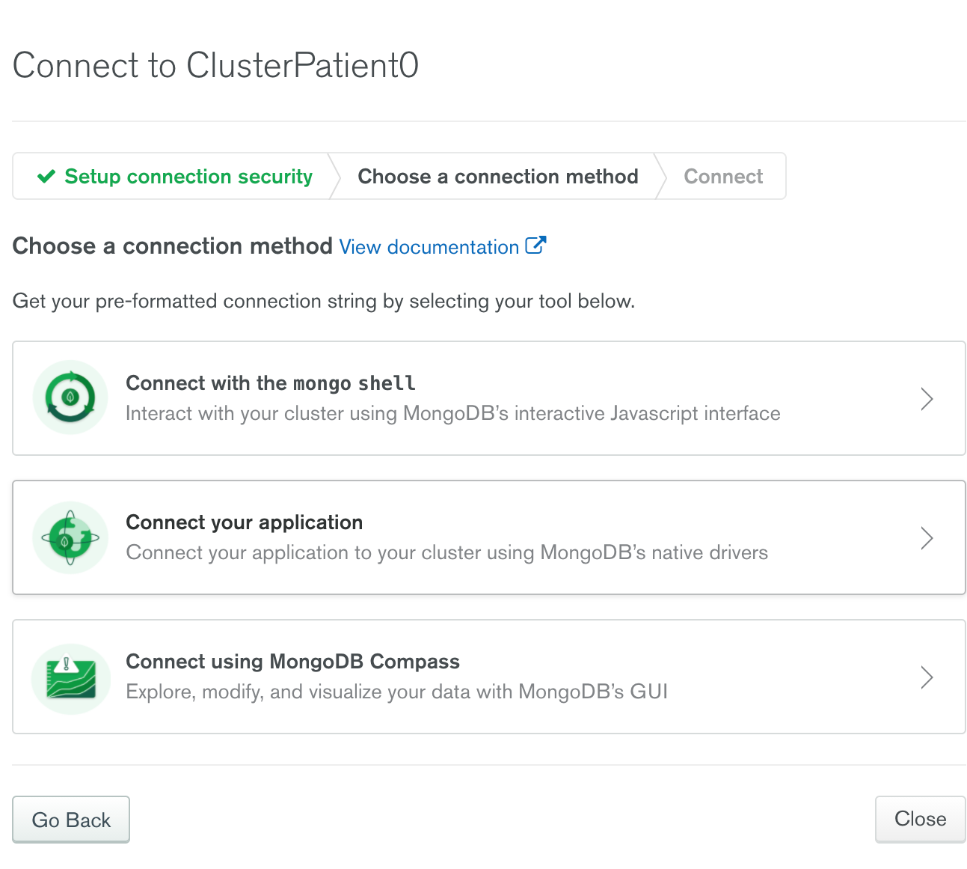Switch to the Connect step
Viewport: 967px width, 869px height.
tap(722, 176)
